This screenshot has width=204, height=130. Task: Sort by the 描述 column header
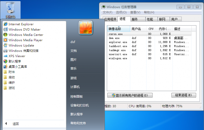click(182, 29)
